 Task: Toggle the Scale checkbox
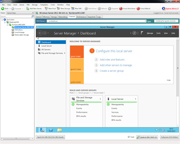pyautogui.click(x=129, y=137)
